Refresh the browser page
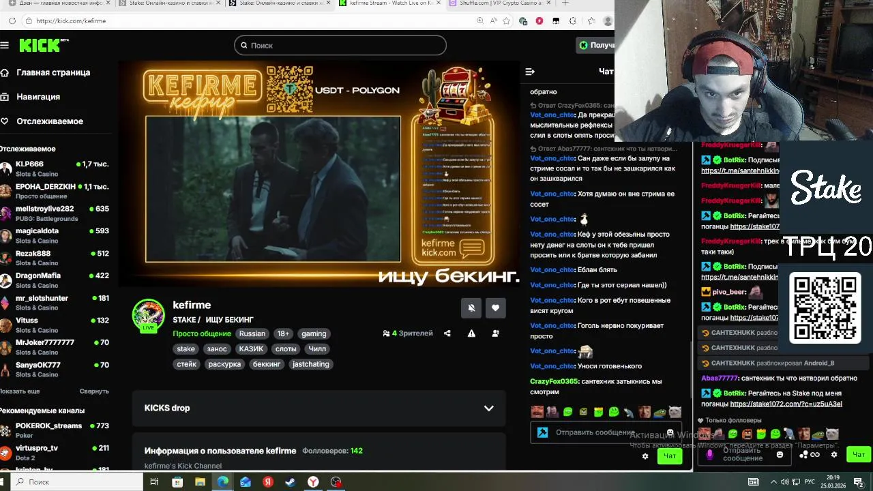The width and height of the screenshot is (873, 491). tap(12, 20)
